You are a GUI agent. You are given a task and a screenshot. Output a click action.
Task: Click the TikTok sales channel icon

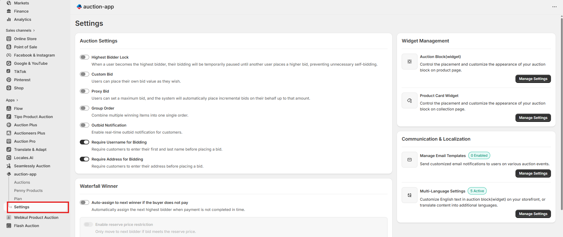[x=9, y=71]
